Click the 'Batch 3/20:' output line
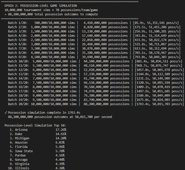The width and height of the screenshot is (185, 170). (94, 31)
